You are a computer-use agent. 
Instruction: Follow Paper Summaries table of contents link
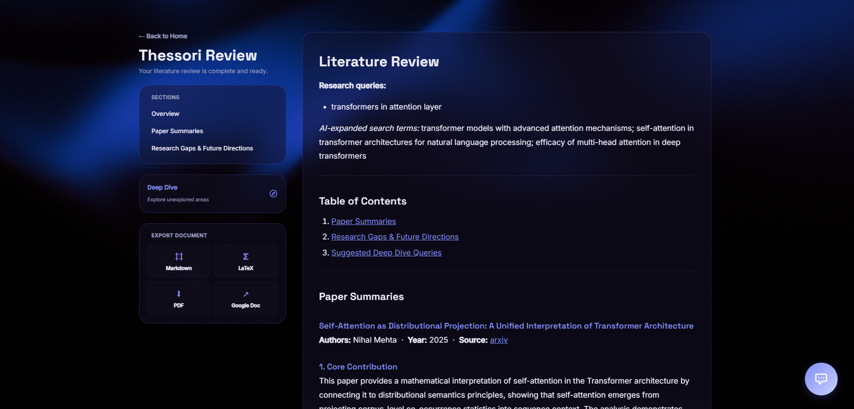pos(363,221)
